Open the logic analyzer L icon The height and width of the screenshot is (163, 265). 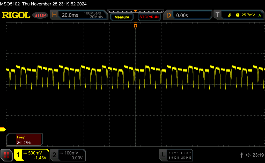pos(163,154)
